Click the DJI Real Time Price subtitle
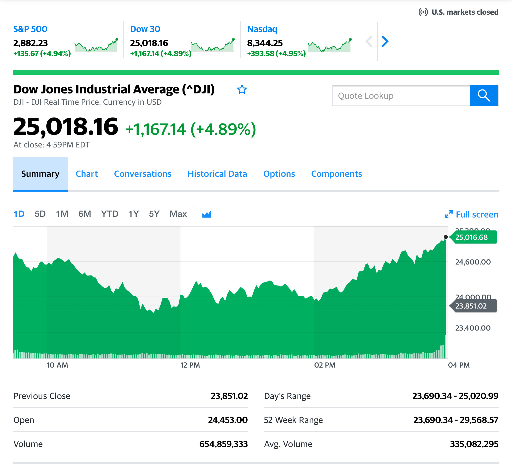The width and height of the screenshot is (512, 473). [x=88, y=102]
